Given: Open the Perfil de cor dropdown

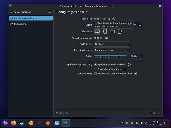Looking at the screenshot, I should click(112, 44).
